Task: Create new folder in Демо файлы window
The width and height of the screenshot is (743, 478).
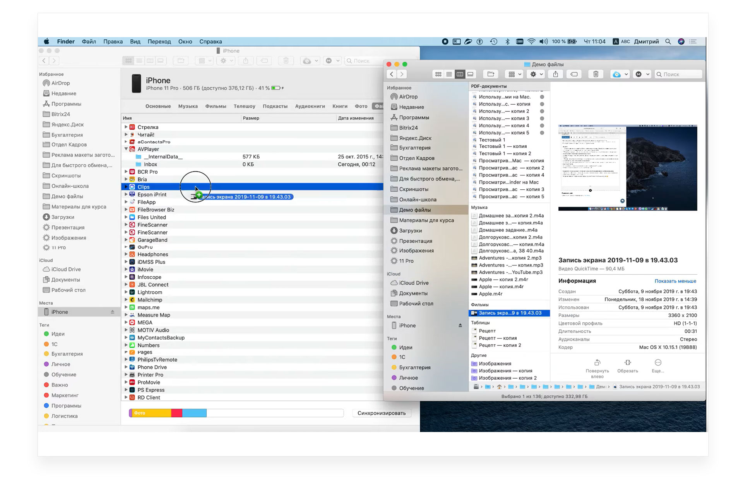Action: tap(491, 74)
